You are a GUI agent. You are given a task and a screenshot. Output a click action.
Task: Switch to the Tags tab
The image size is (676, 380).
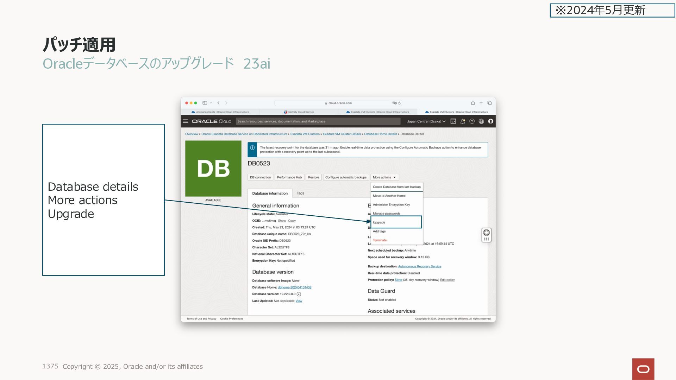300,193
